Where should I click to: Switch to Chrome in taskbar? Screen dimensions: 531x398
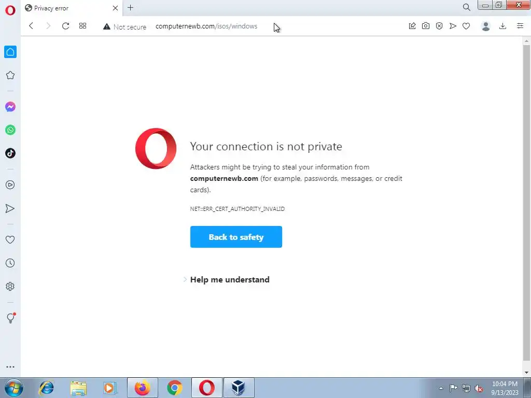coord(175,388)
